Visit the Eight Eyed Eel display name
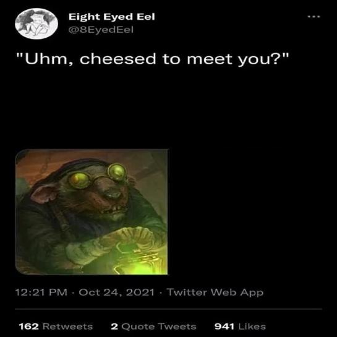The height and width of the screenshot is (337, 337). [112, 17]
